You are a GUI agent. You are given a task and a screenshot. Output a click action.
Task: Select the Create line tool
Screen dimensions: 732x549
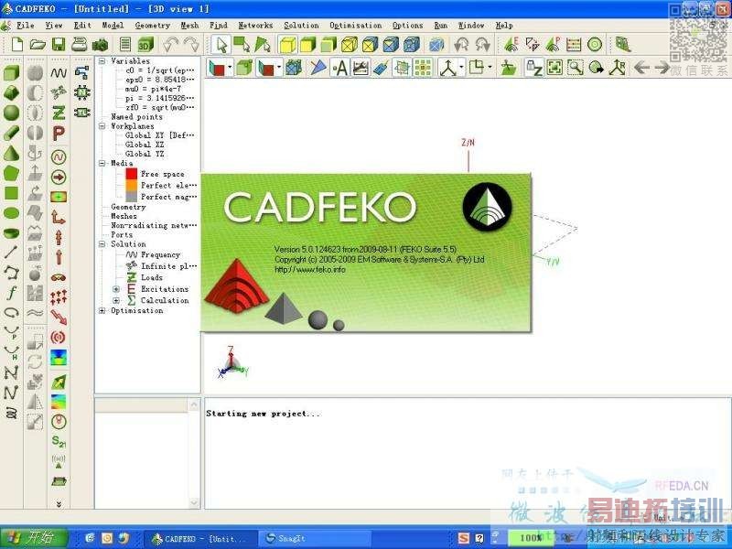11,253
